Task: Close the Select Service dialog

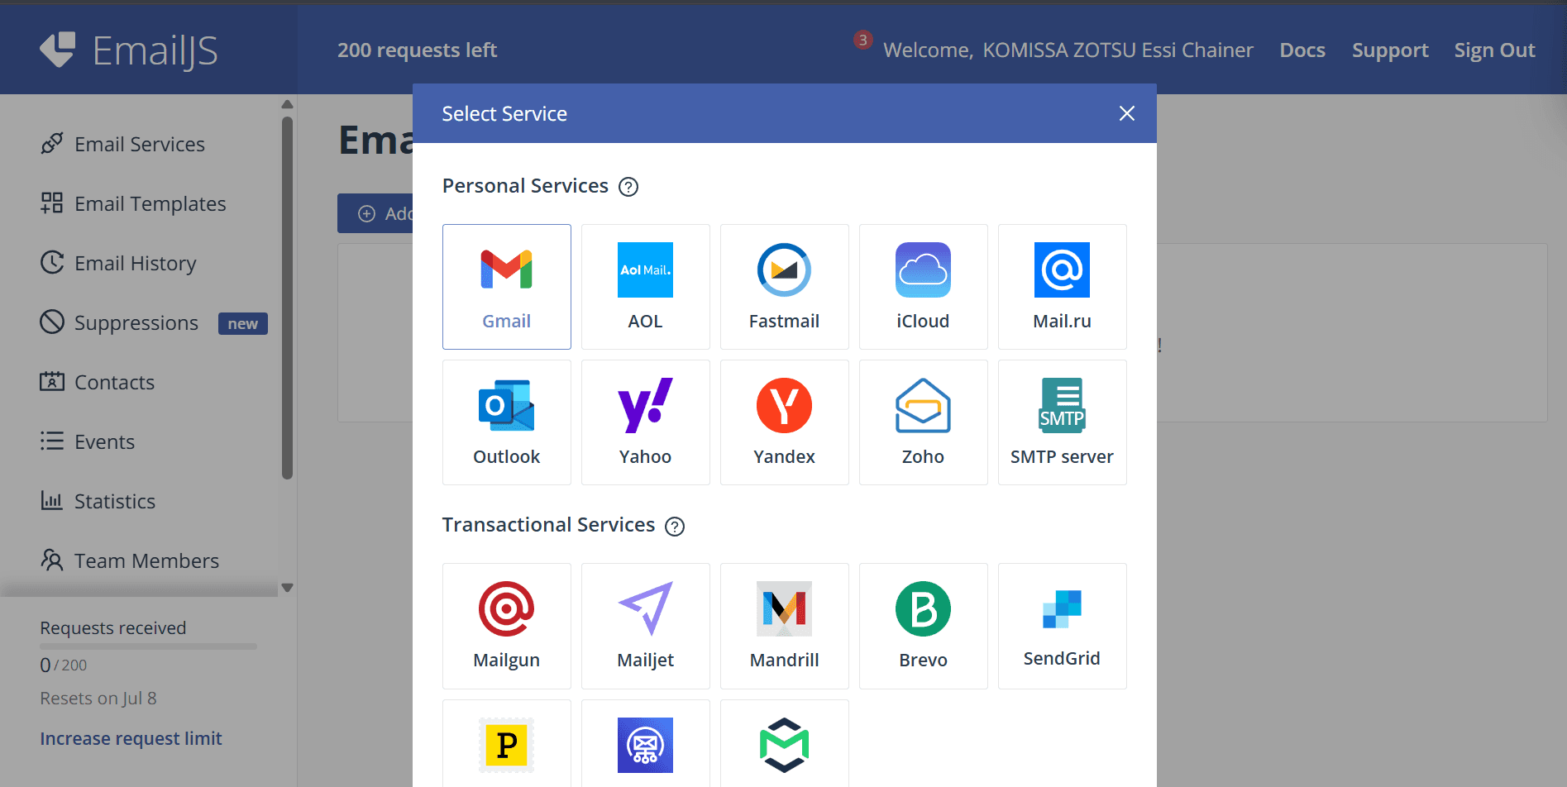Action: pyautogui.click(x=1126, y=113)
